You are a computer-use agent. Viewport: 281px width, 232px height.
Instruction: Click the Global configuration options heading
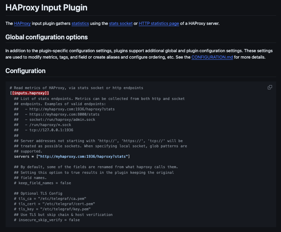pyautogui.click(x=47, y=37)
